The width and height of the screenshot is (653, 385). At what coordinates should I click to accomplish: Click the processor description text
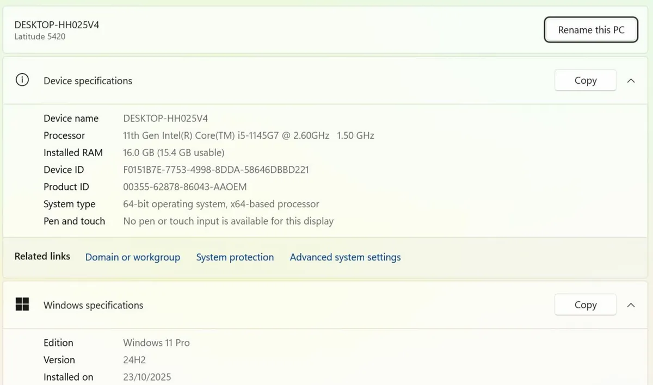point(248,135)
